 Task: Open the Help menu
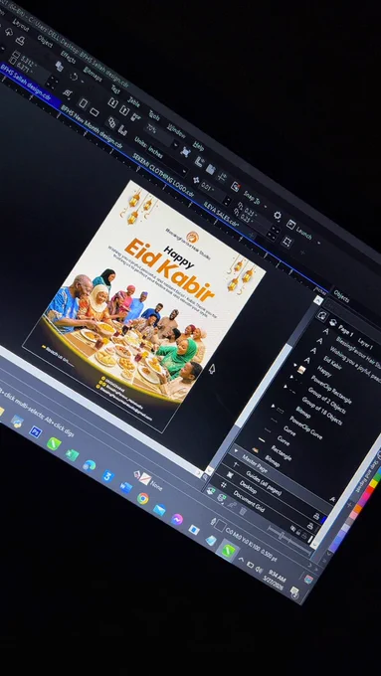(198, 145)
